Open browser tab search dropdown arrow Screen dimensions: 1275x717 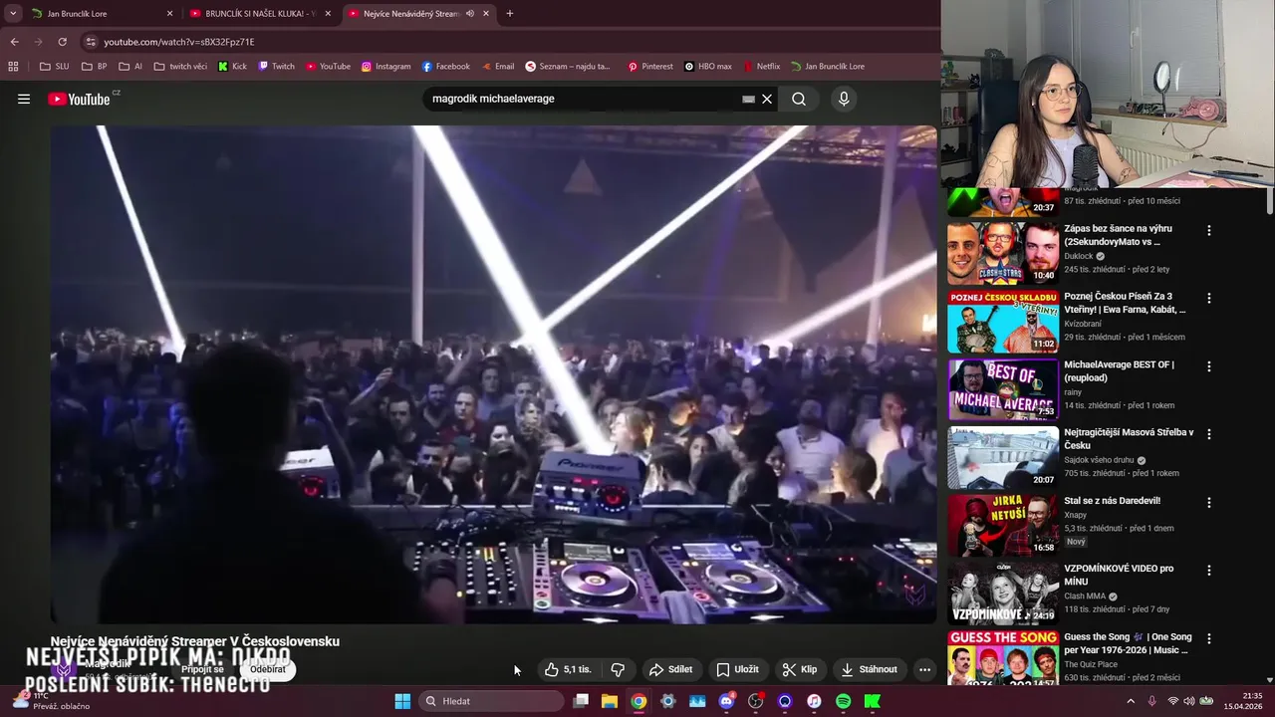click(x=13, y=14)
